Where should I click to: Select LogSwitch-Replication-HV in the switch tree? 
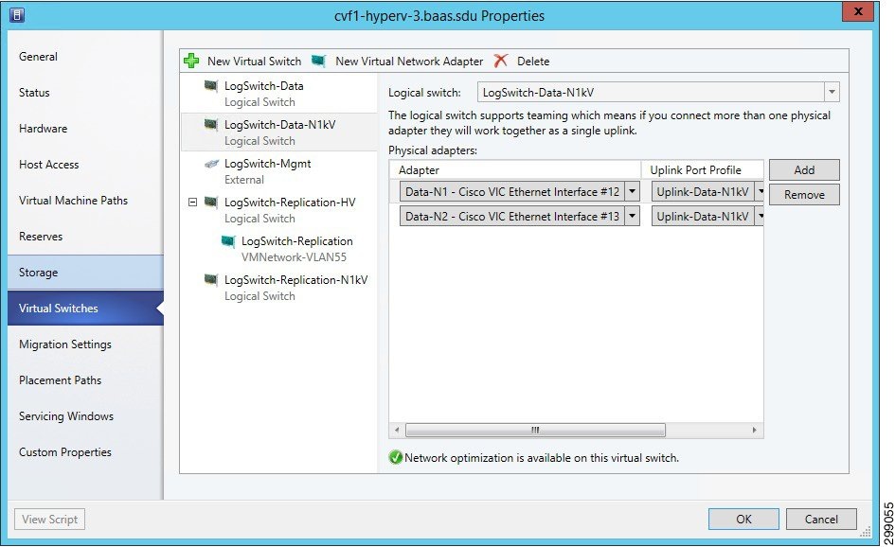point(278,210)
